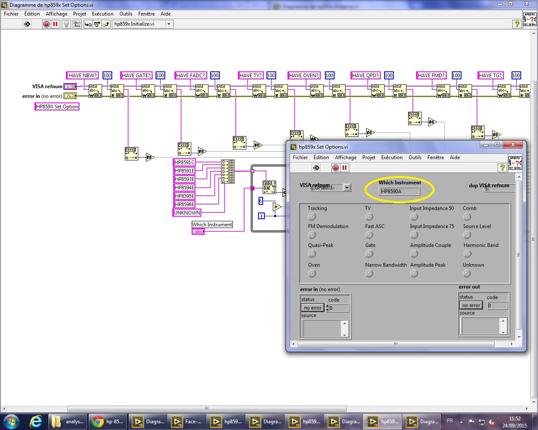Click the error in code stepper arrows
This screenshot has width=538, height=430.
(x=327, y=308)
